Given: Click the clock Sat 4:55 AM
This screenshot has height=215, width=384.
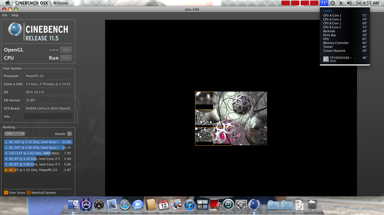Looking at the screenshot, I should pos(367,3).
